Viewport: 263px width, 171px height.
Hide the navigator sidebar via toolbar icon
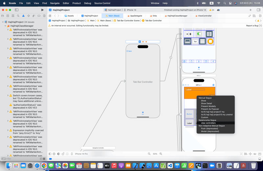click(x=17, y=10)
